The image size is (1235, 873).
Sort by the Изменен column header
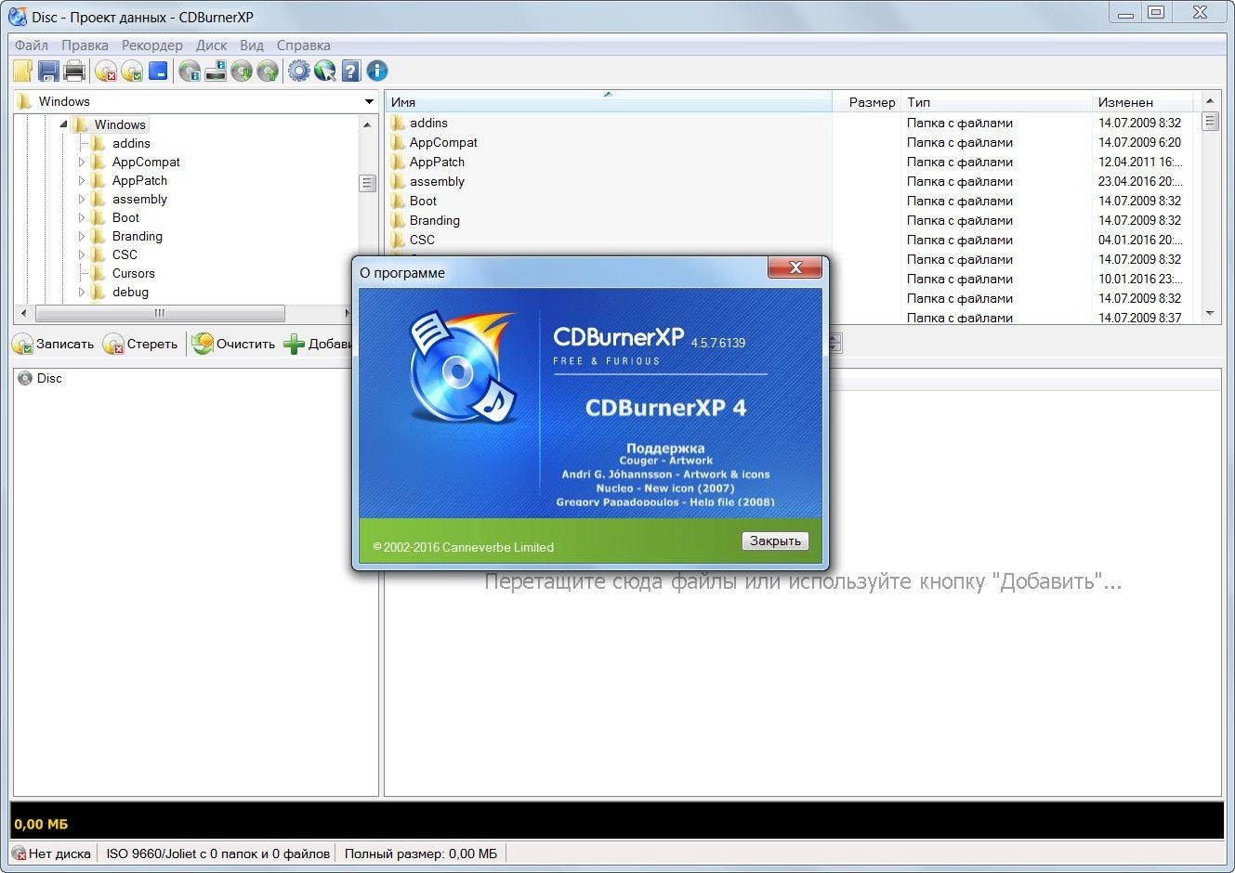[1143, 102]
